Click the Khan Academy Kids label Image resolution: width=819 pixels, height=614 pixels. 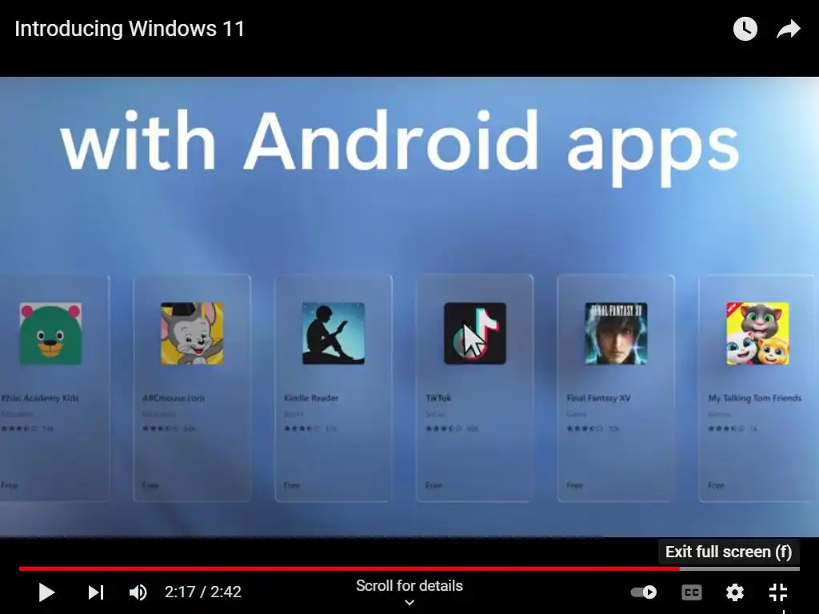point(40,398)
